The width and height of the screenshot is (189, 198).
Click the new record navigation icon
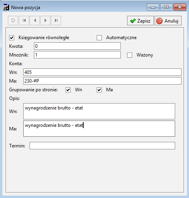tap(13, 21)
